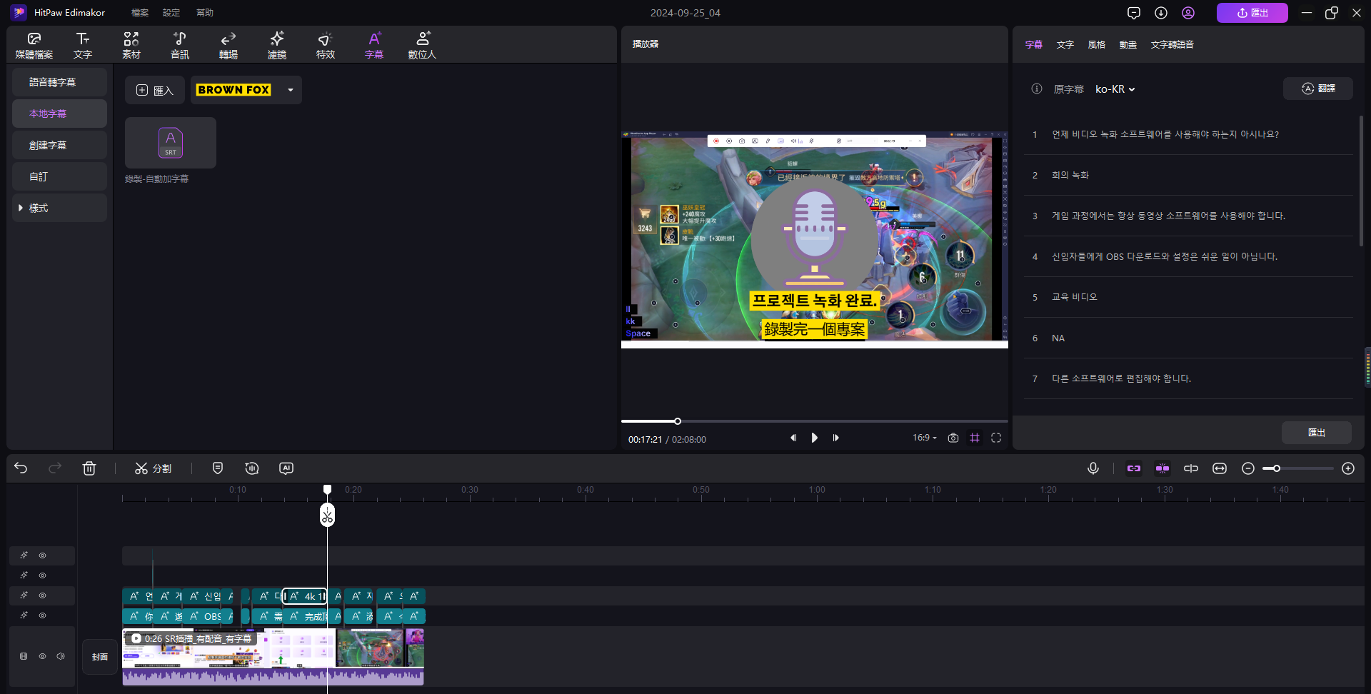Click the info icon beside 原字幕
The image size is (1371, 694).
[x=1037, y=89]
